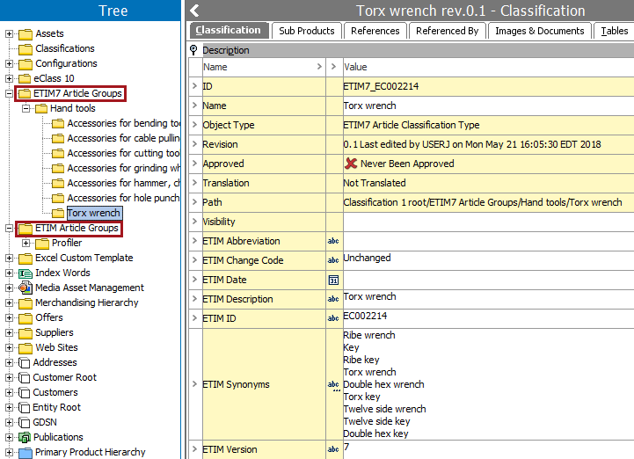Open the Images & Documents tab

tap(539, 31)
